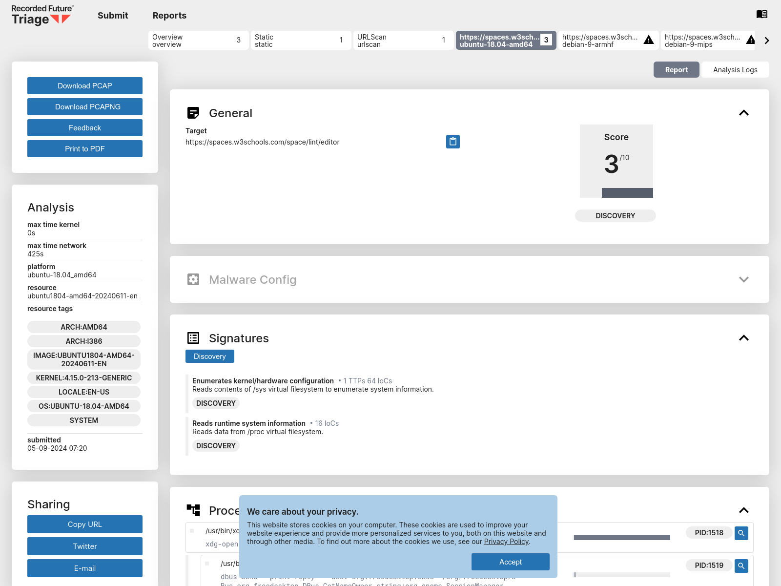This screenshot has height=586, width=781.
Task: Accept the privacy cookies
Action: pos(511,562)
